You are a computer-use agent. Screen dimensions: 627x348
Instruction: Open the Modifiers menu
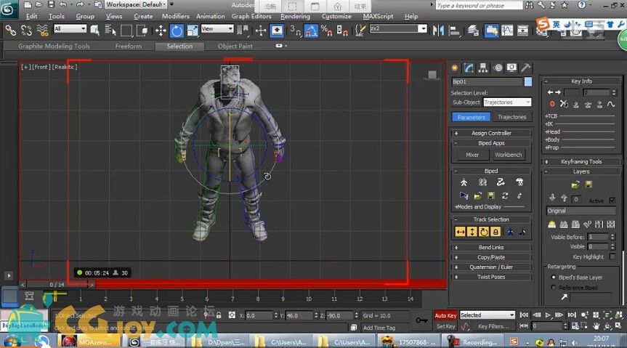pos(176,17)
